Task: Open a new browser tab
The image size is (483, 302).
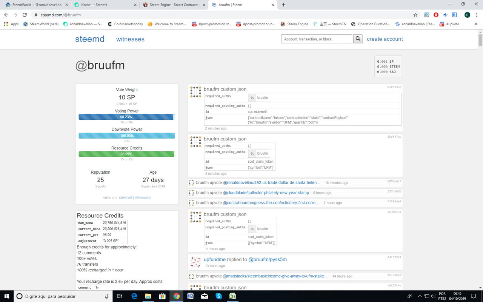Action: [x=284, y=5]
